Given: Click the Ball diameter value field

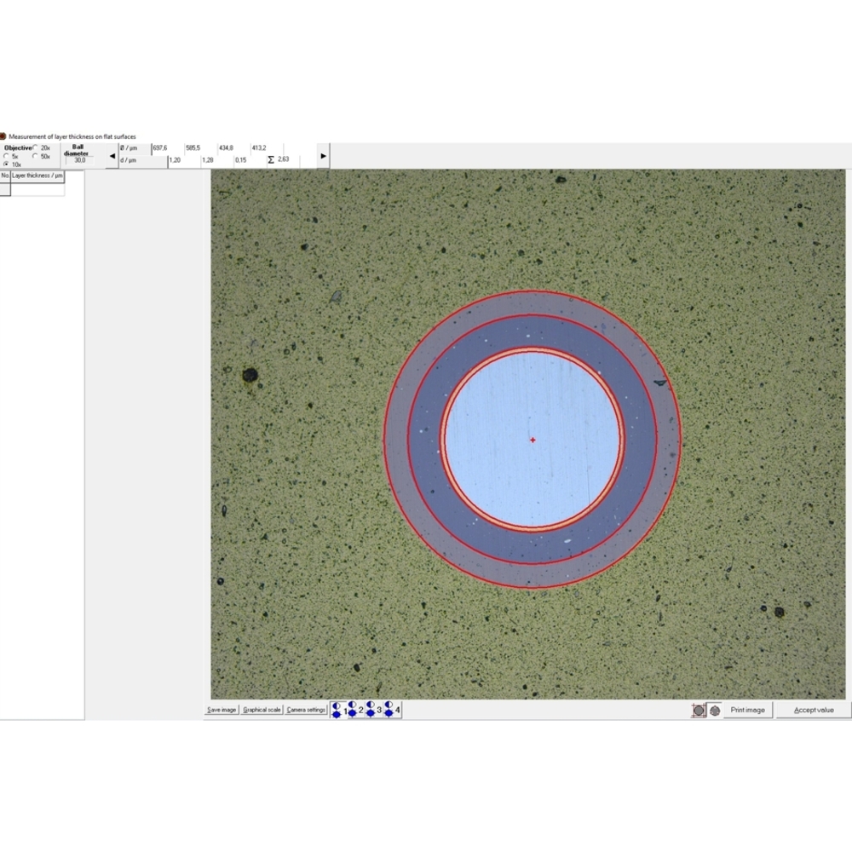Looking at the screenshot, I should [x=79, y=160].
